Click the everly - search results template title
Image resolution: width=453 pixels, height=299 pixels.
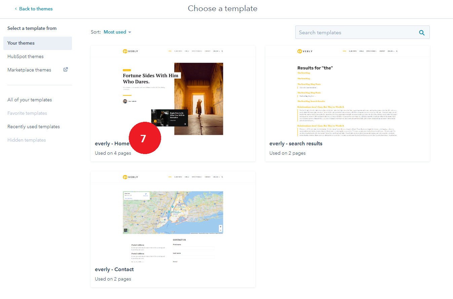(x=296, y=144)
